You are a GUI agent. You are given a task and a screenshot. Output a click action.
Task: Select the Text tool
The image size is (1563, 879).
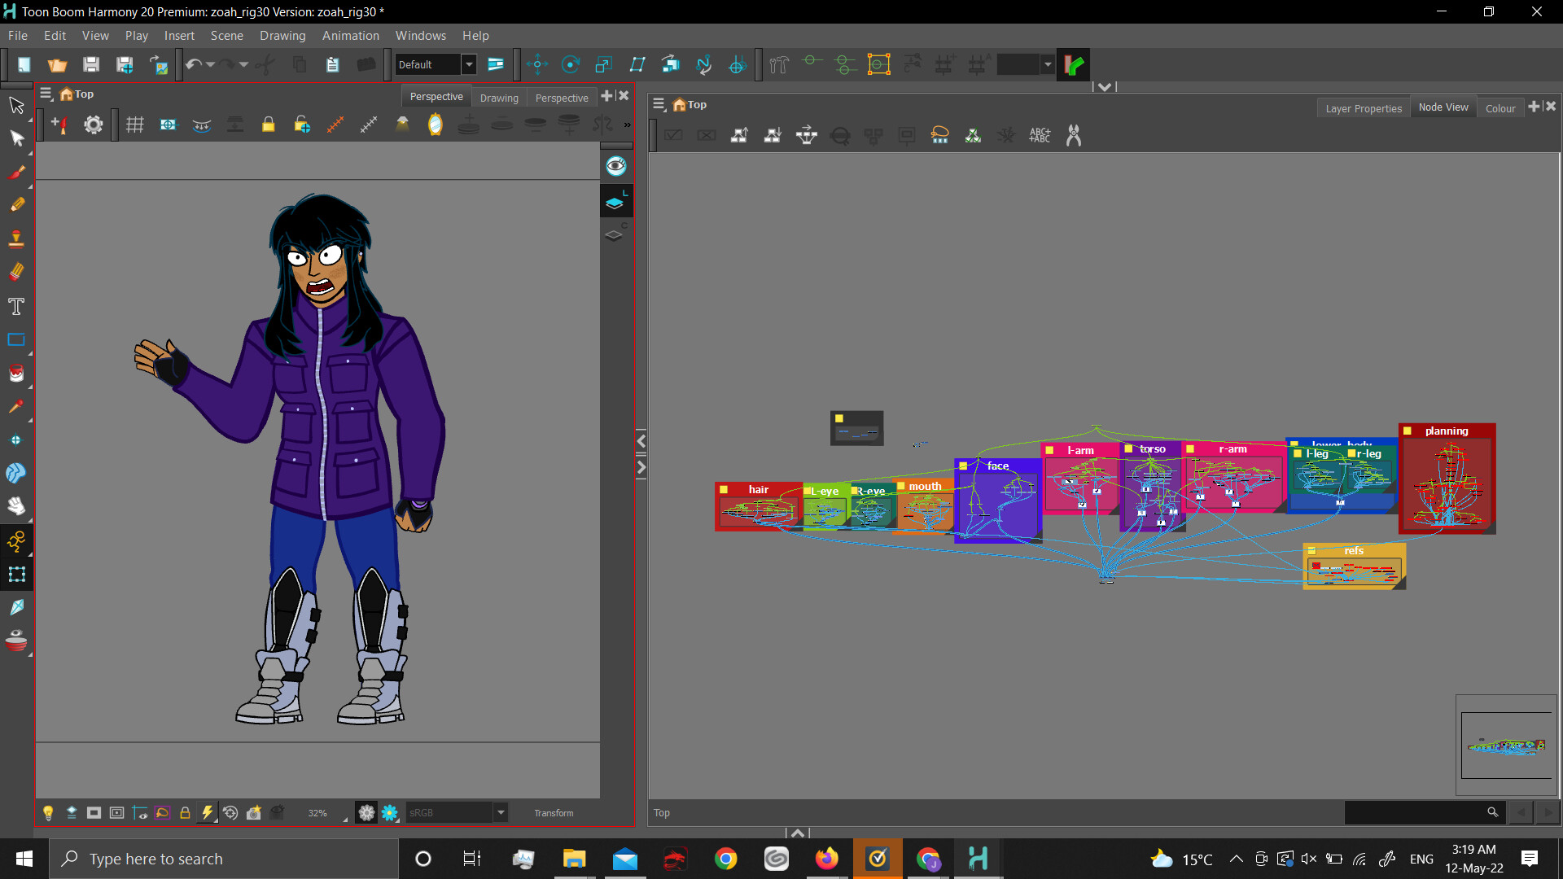click(16, 307)
